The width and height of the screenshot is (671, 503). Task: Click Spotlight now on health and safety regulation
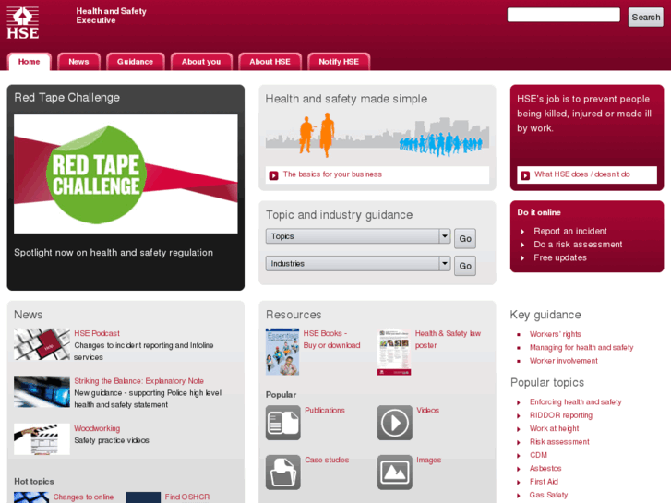[x=114, y=253]
